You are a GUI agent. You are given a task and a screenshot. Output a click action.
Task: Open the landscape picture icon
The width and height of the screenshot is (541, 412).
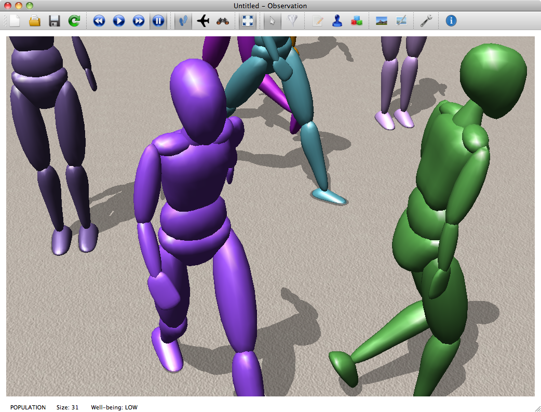[x=382, y=21]
